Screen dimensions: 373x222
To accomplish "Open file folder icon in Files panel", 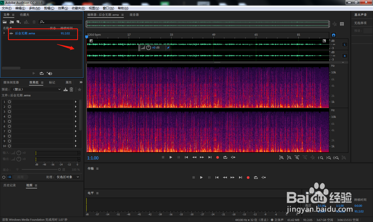I will click(x=5, y=22).
